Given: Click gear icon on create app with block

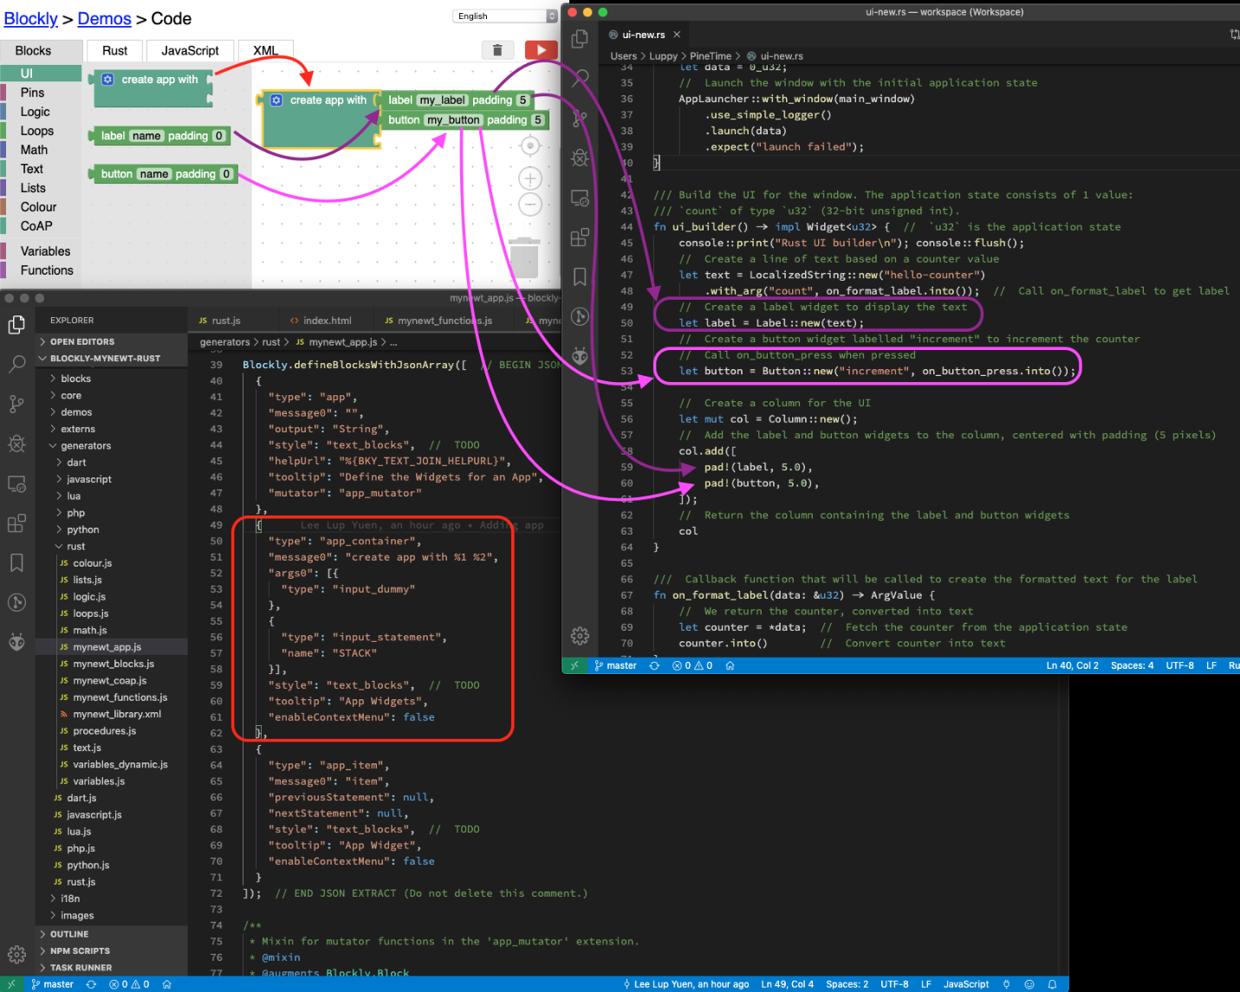Looking at the screenshot, I should pos(276,100).
